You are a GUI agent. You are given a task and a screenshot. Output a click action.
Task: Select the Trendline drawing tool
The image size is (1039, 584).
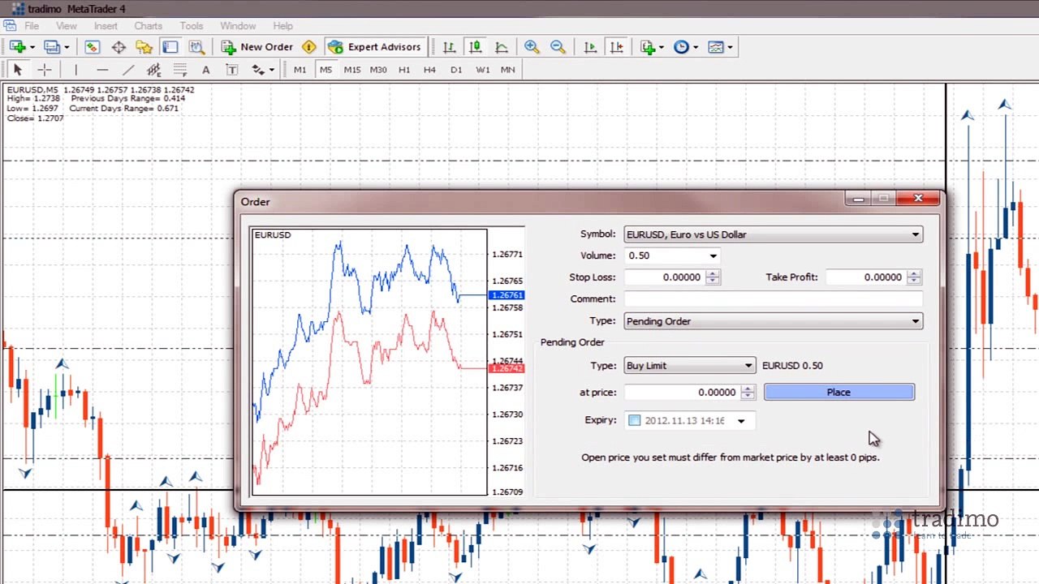pos(127,70)
